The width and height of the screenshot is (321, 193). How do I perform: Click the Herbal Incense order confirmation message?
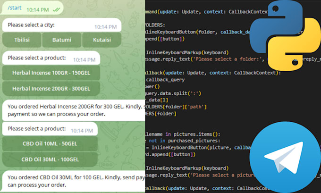[73, 110]
